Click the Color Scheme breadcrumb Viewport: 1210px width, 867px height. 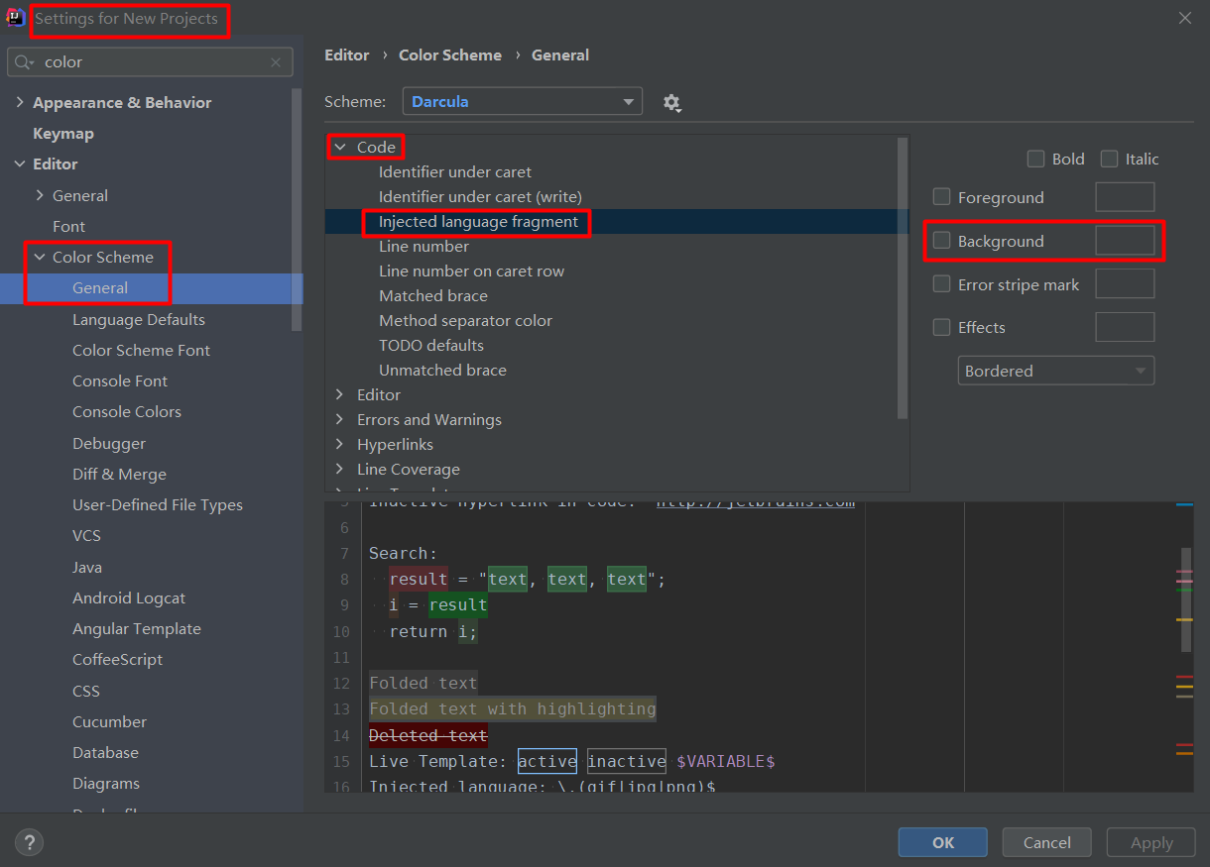[450, 55]
